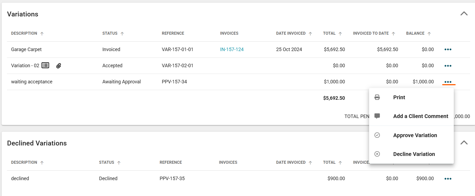
Task: Collapse the Variations section chevron
Action: [464, 14]
